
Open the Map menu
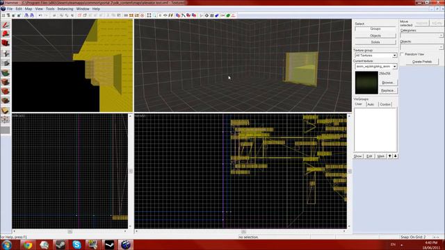29,9
